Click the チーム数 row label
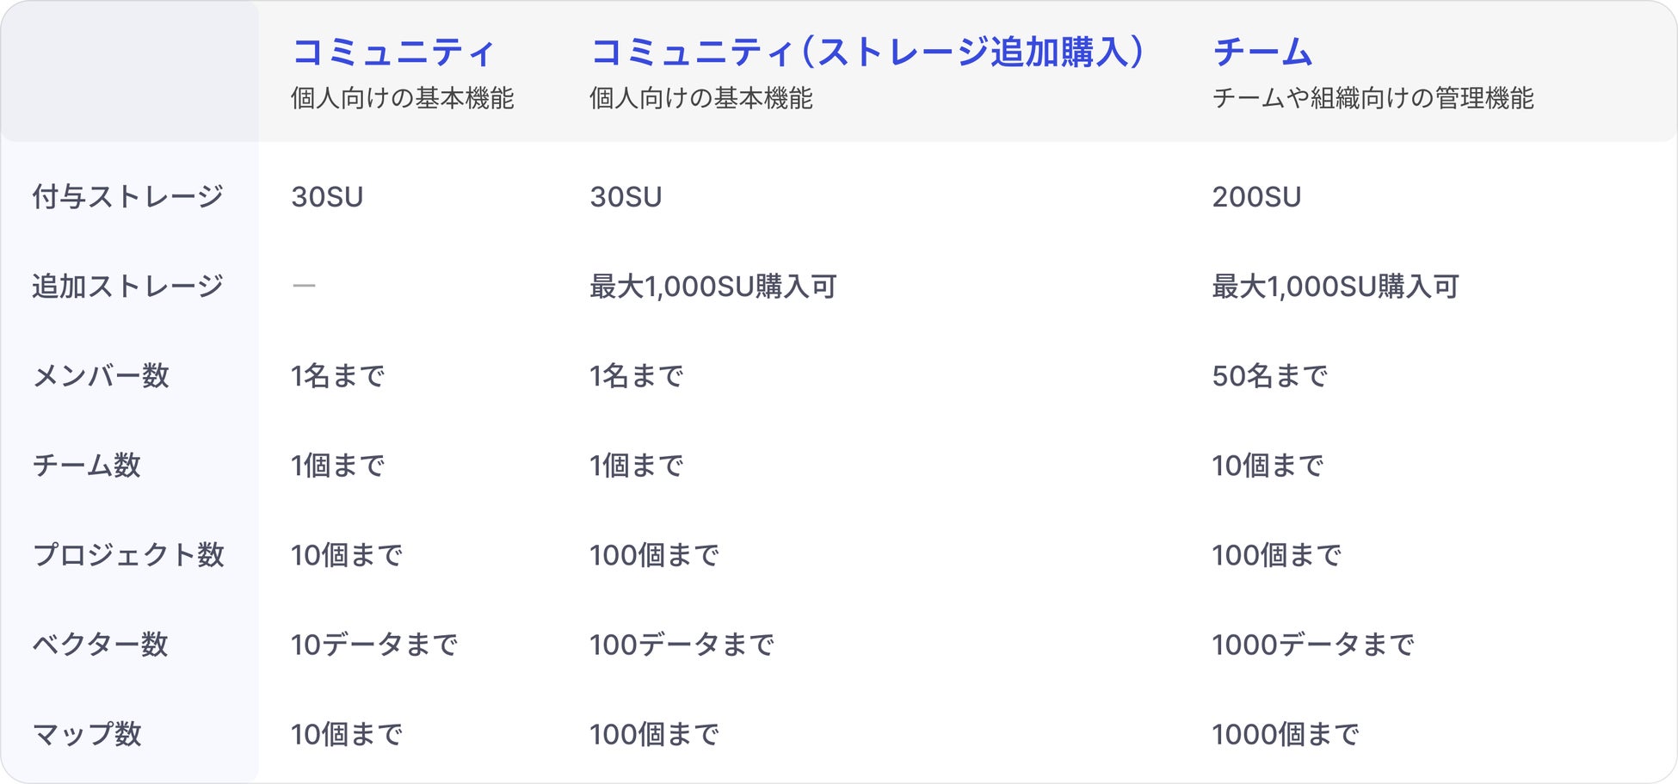Viewport: 1678px width, 784px height. (86, 466)
